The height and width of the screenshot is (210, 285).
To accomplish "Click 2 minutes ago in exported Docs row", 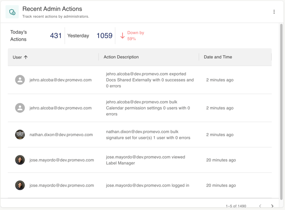I will pyautogui.click(x=220, y=80).
